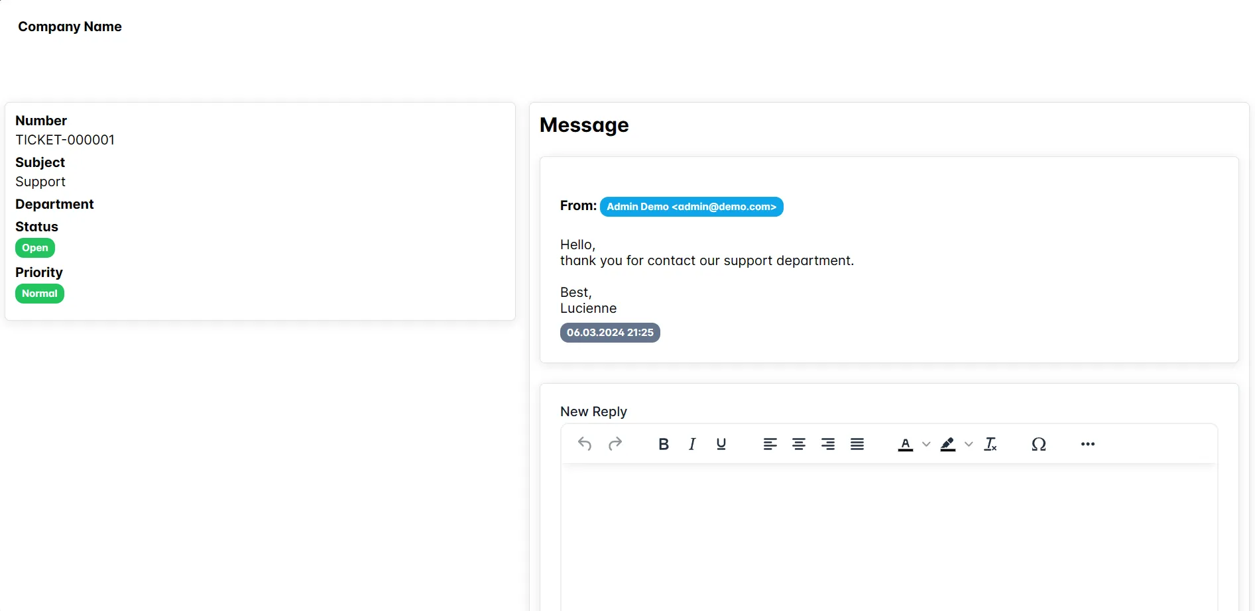The width and height of the screenshot is (1255, 611).
Task: Align reply text to the right
Action: click(828, 444)
